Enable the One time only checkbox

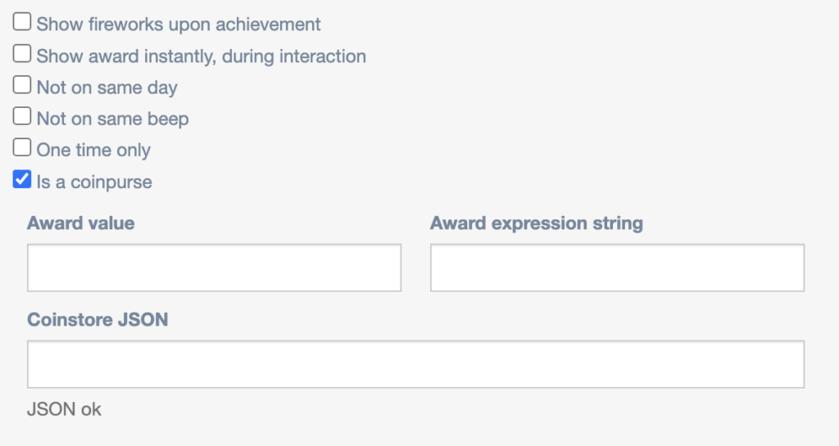[x=22, y=149]
